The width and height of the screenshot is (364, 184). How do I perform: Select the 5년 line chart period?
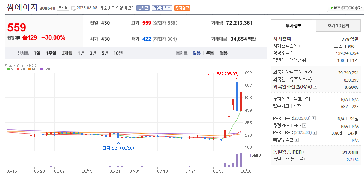(105, 53)
